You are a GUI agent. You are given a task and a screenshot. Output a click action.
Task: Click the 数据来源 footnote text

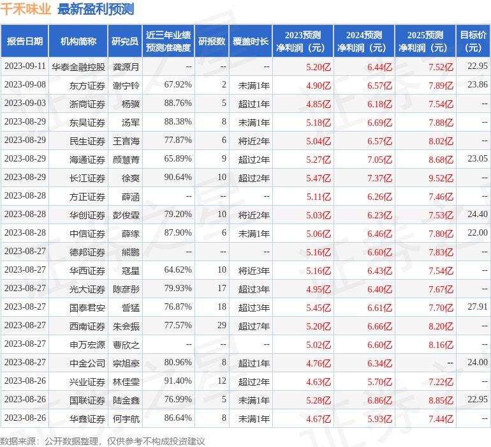103,441
